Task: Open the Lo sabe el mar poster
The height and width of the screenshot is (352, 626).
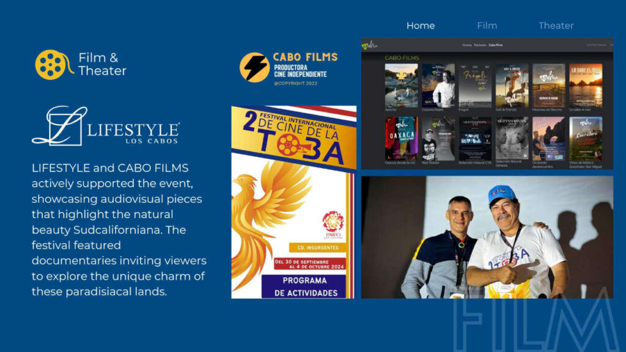Action: (586, 86)
